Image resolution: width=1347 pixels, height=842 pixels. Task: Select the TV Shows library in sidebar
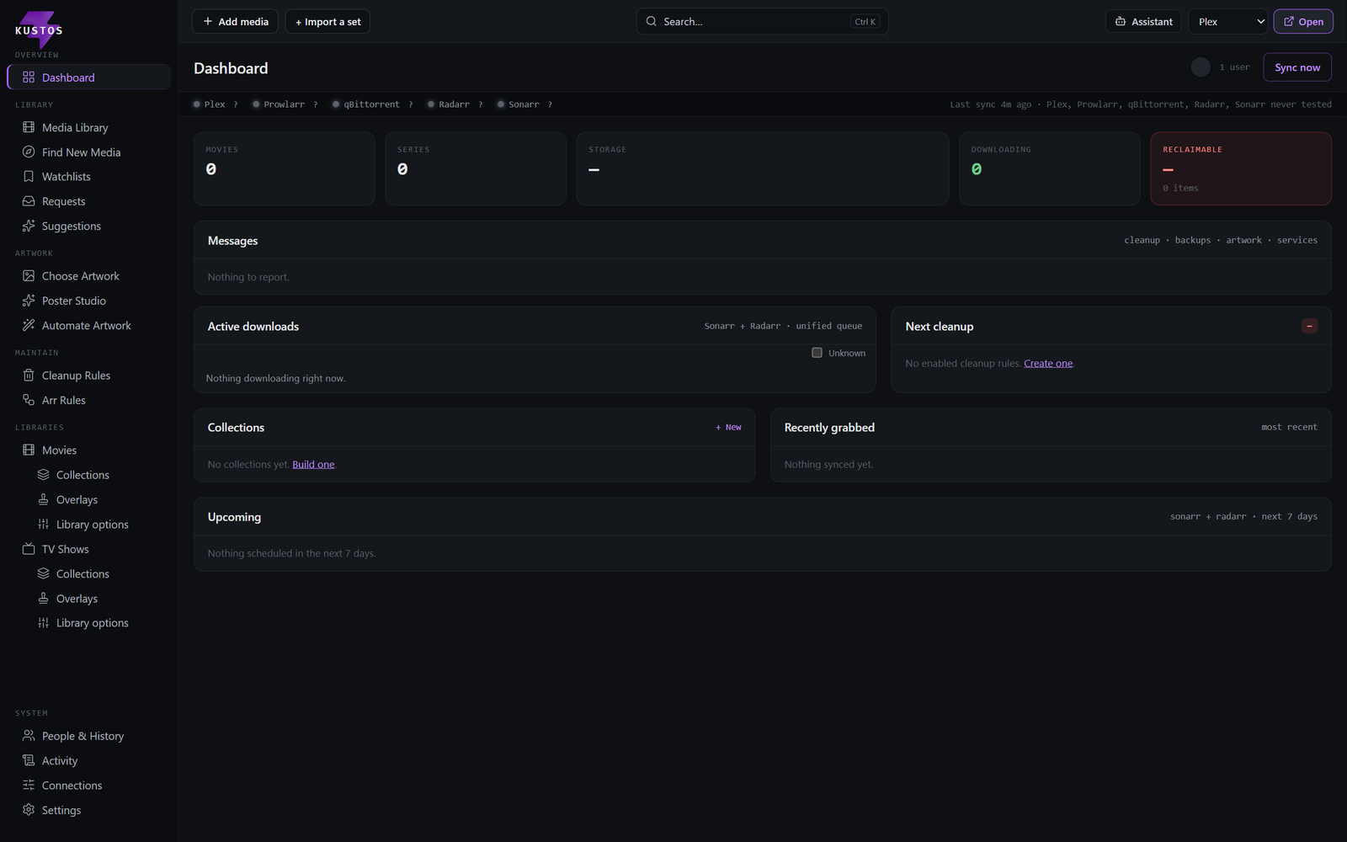click(88, 549)
